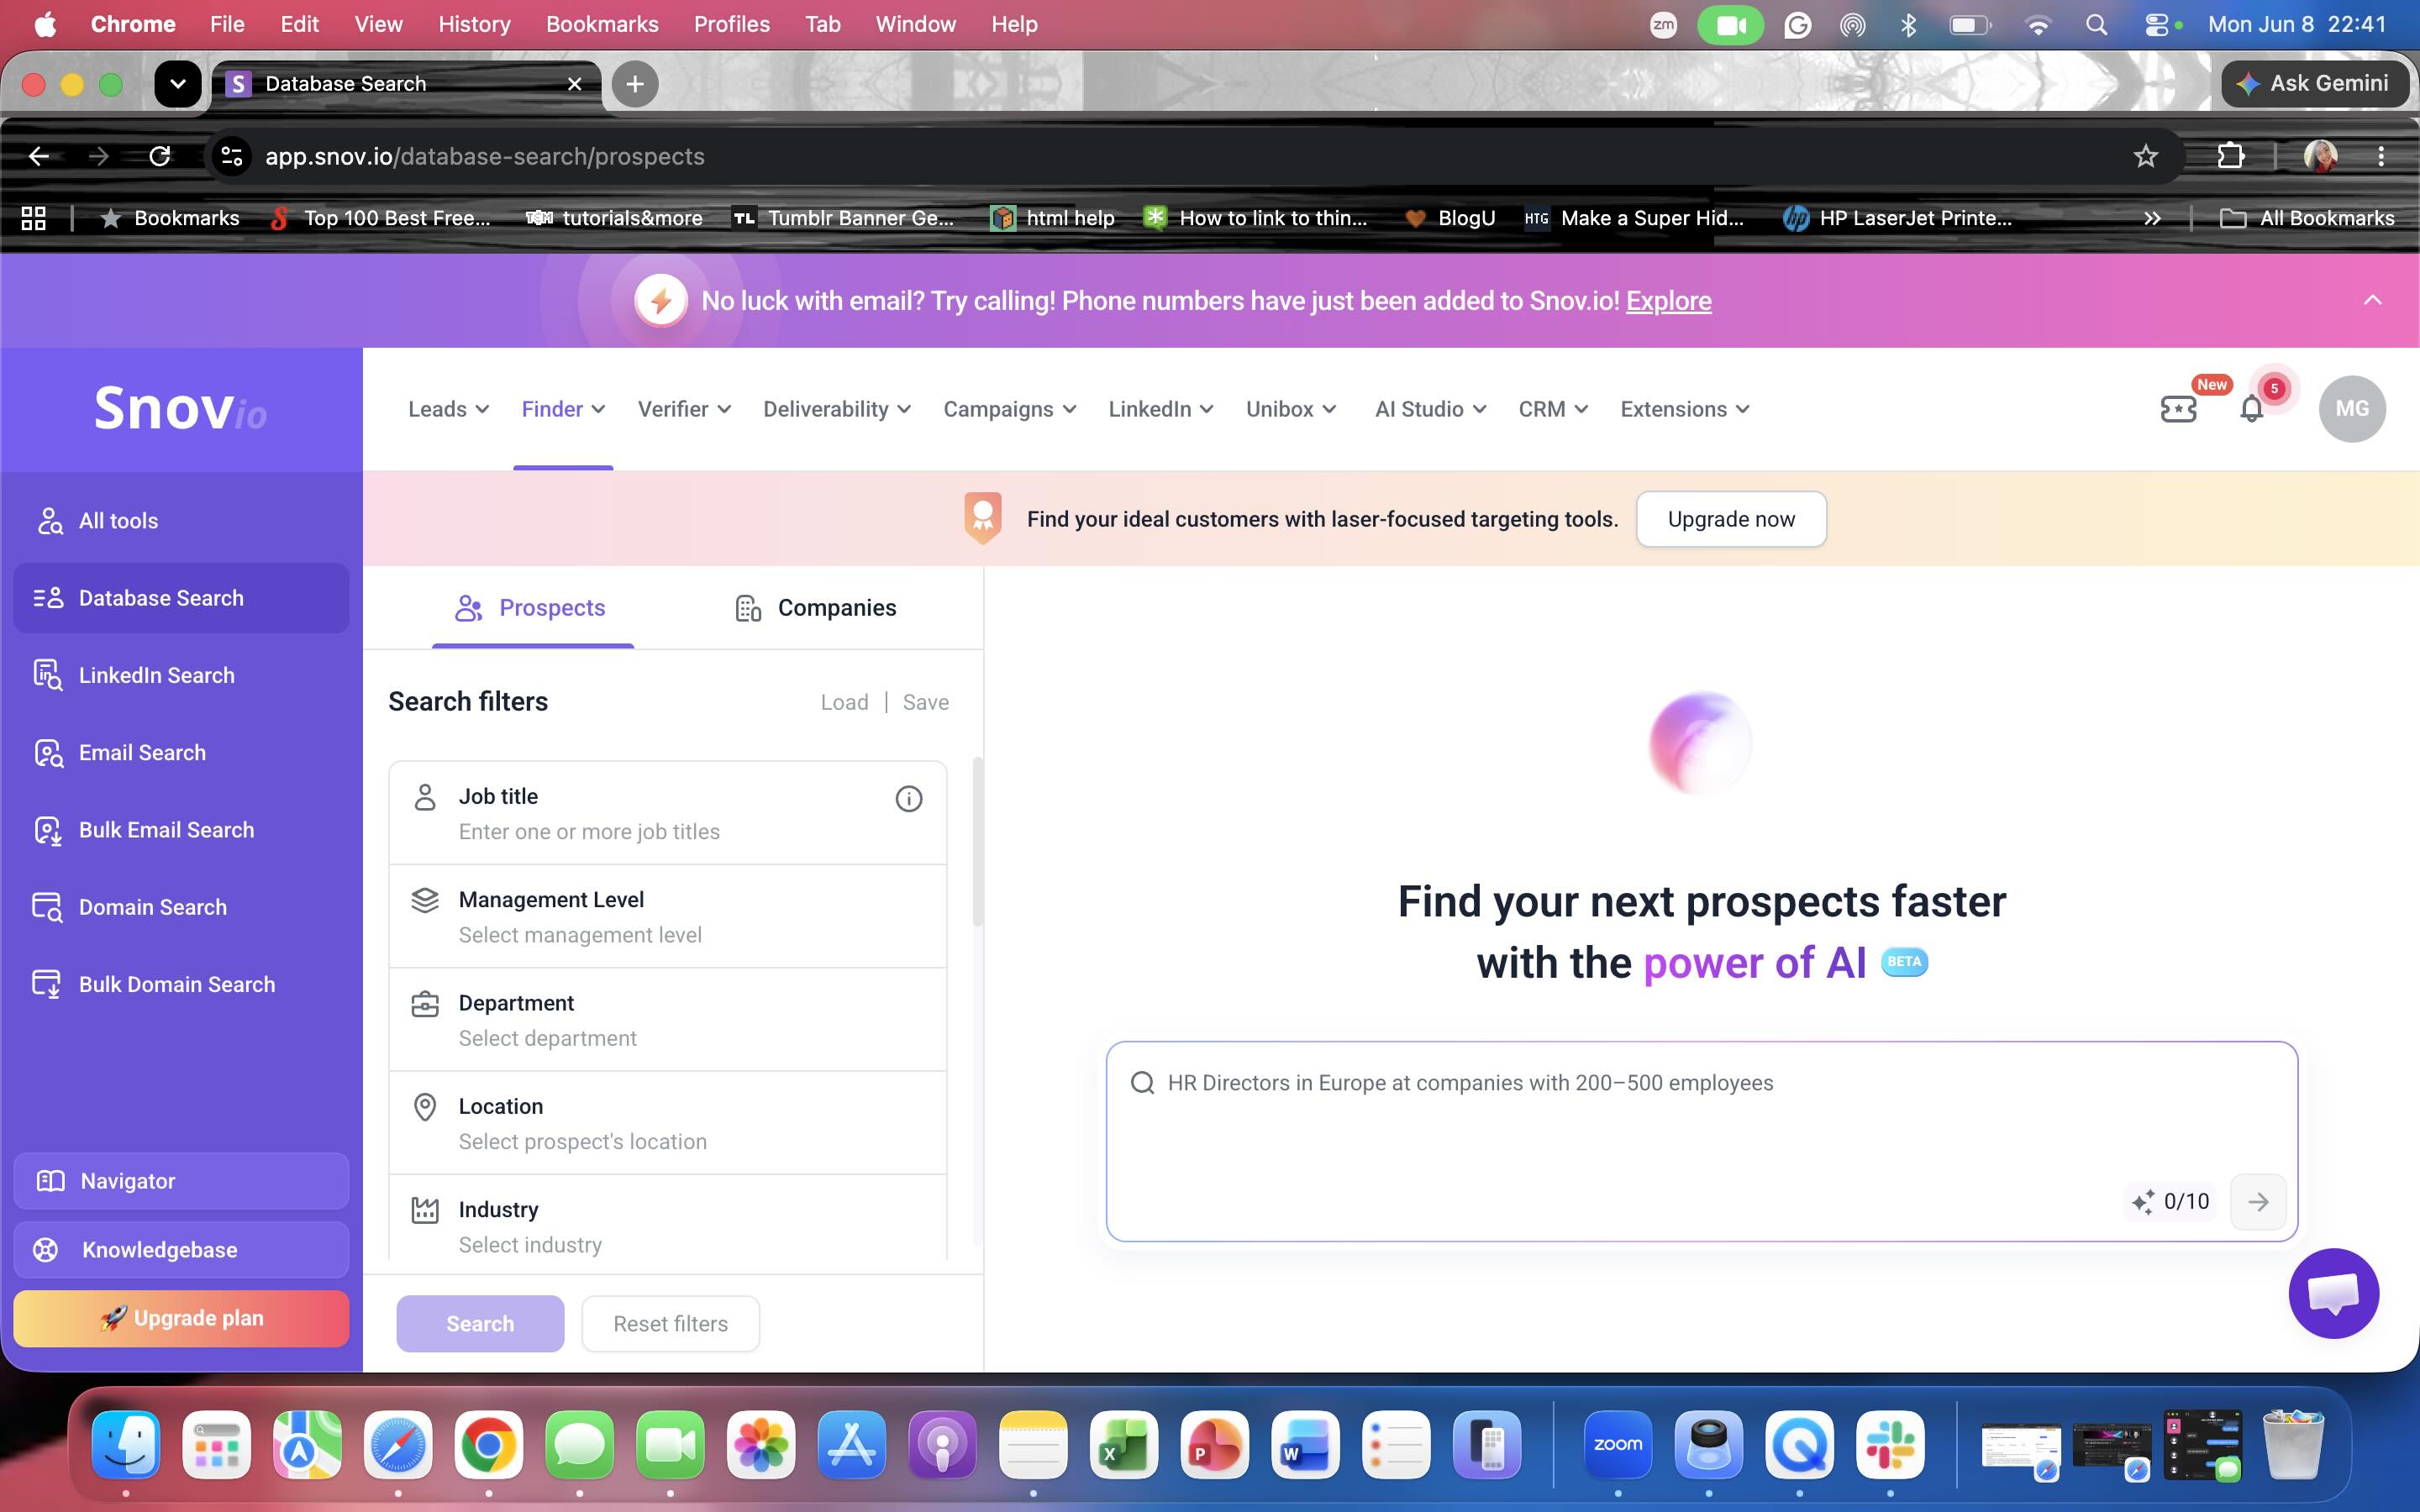The width and height of the screenshot is (2420, 1512).
Task: Open the Department filter selector
Action: (x=667, y=1020)
